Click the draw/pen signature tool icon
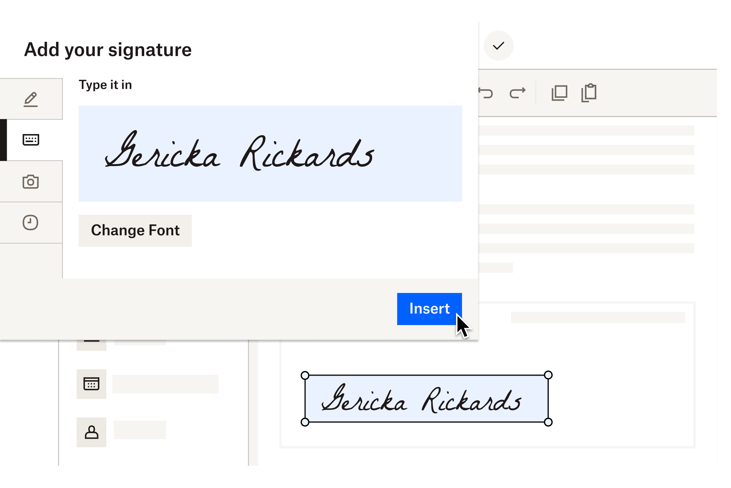 31,99
